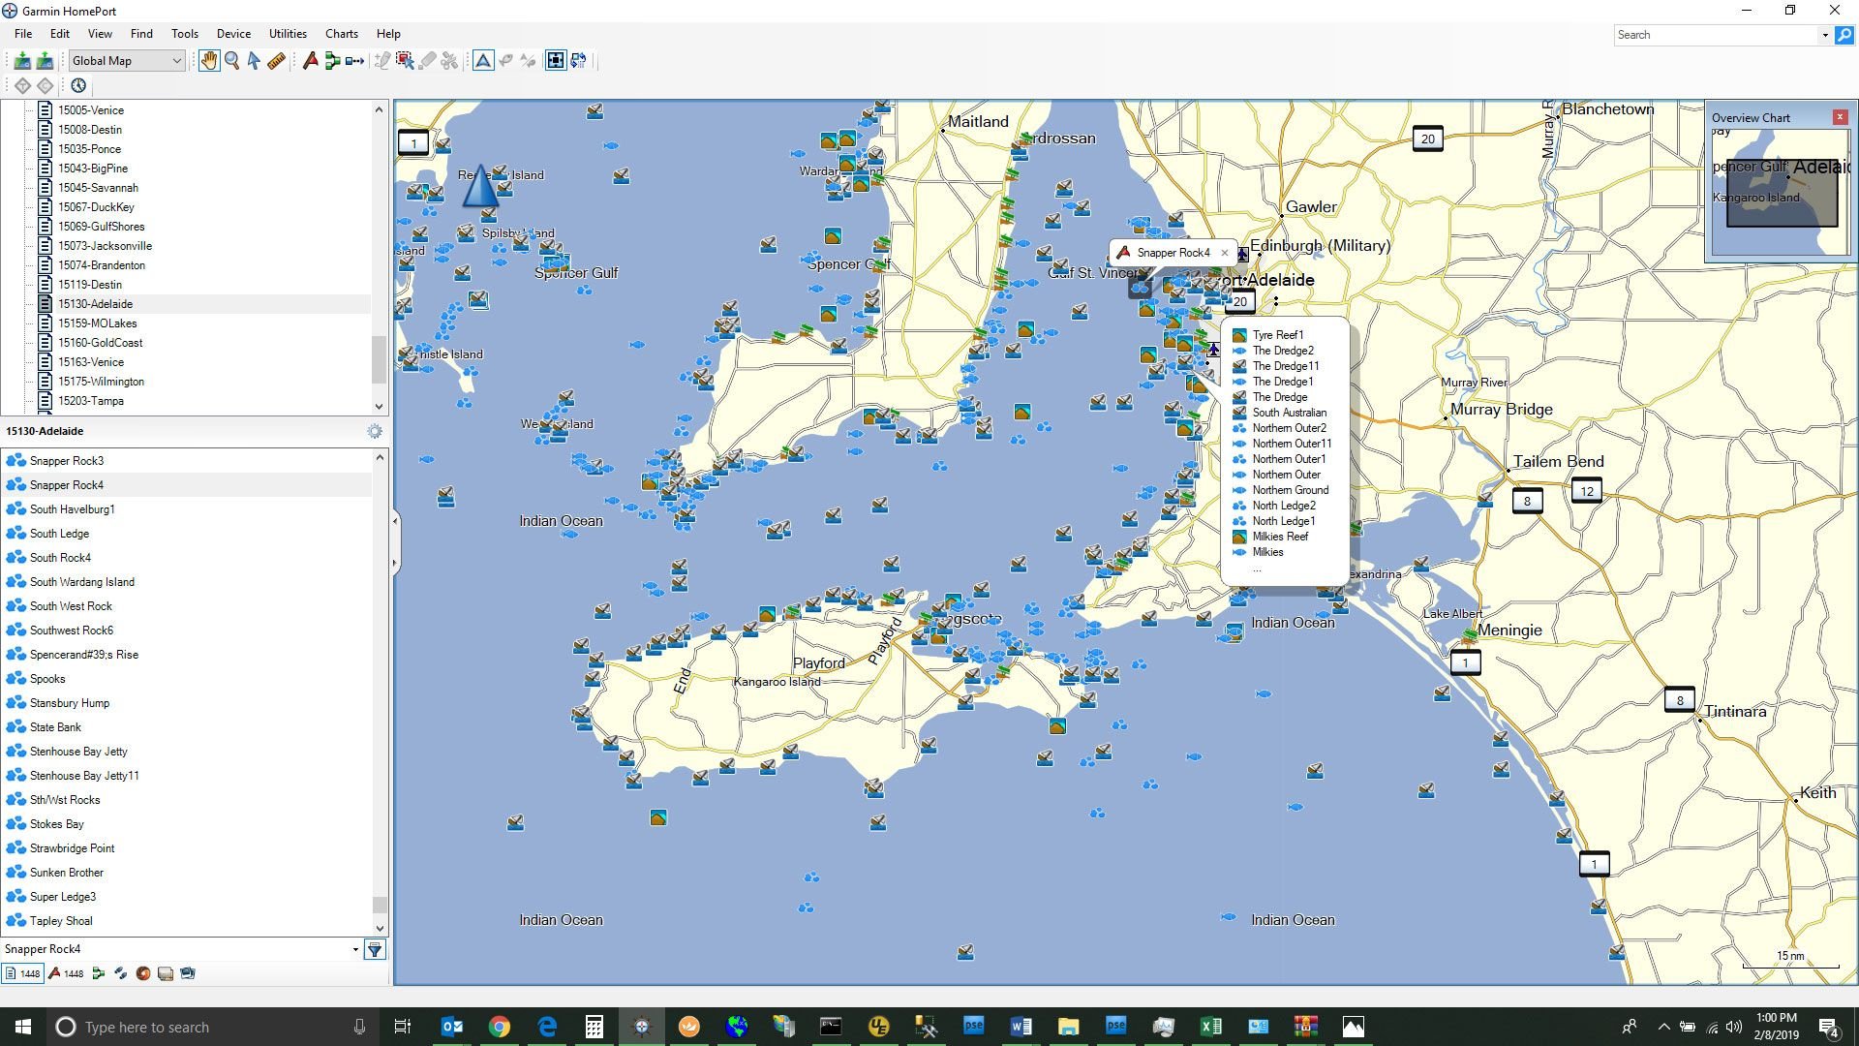Select the 15160-GoldCoast list
The height and width of the screenshot is (1046, 1859).
click(100, 343)
